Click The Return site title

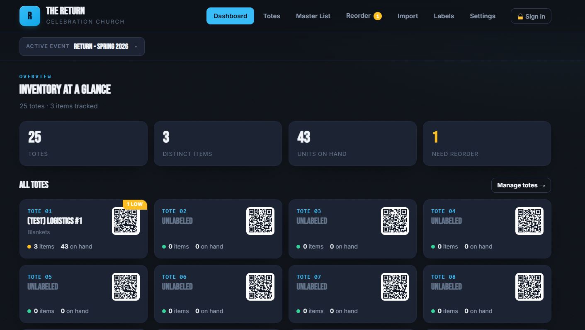[66, 11]
